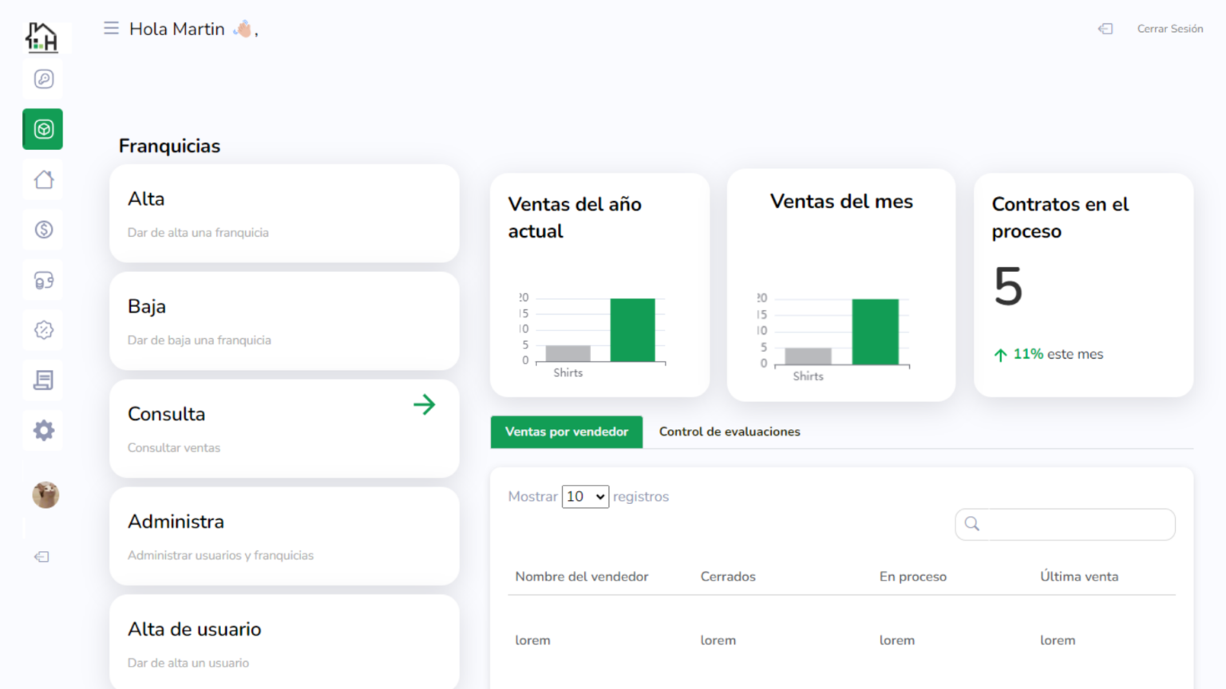The height and width of the screenshot is (689, 1226).
Task: Click the user avatar in the sidebar
Action: coord(45,495)
